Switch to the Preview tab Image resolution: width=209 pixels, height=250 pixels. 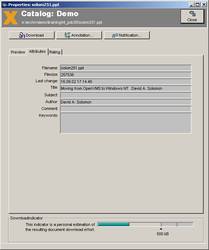[18, 52]
